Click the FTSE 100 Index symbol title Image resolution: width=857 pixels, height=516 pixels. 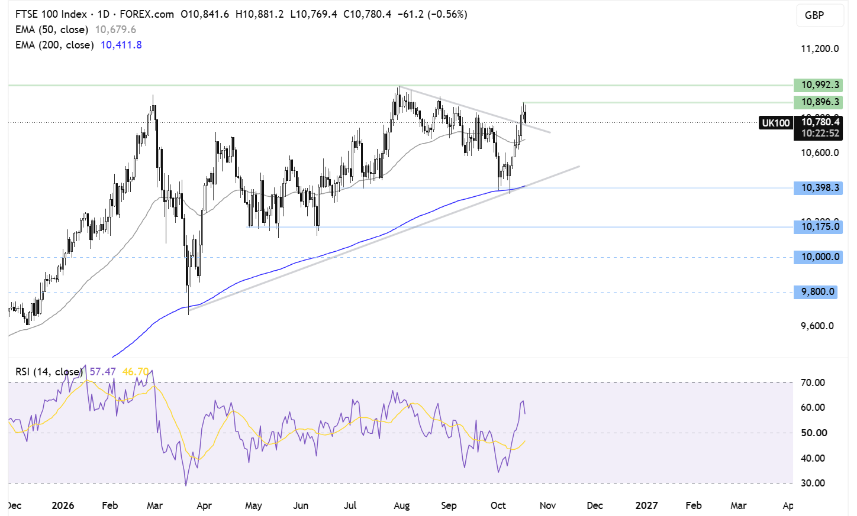(51, 14)
